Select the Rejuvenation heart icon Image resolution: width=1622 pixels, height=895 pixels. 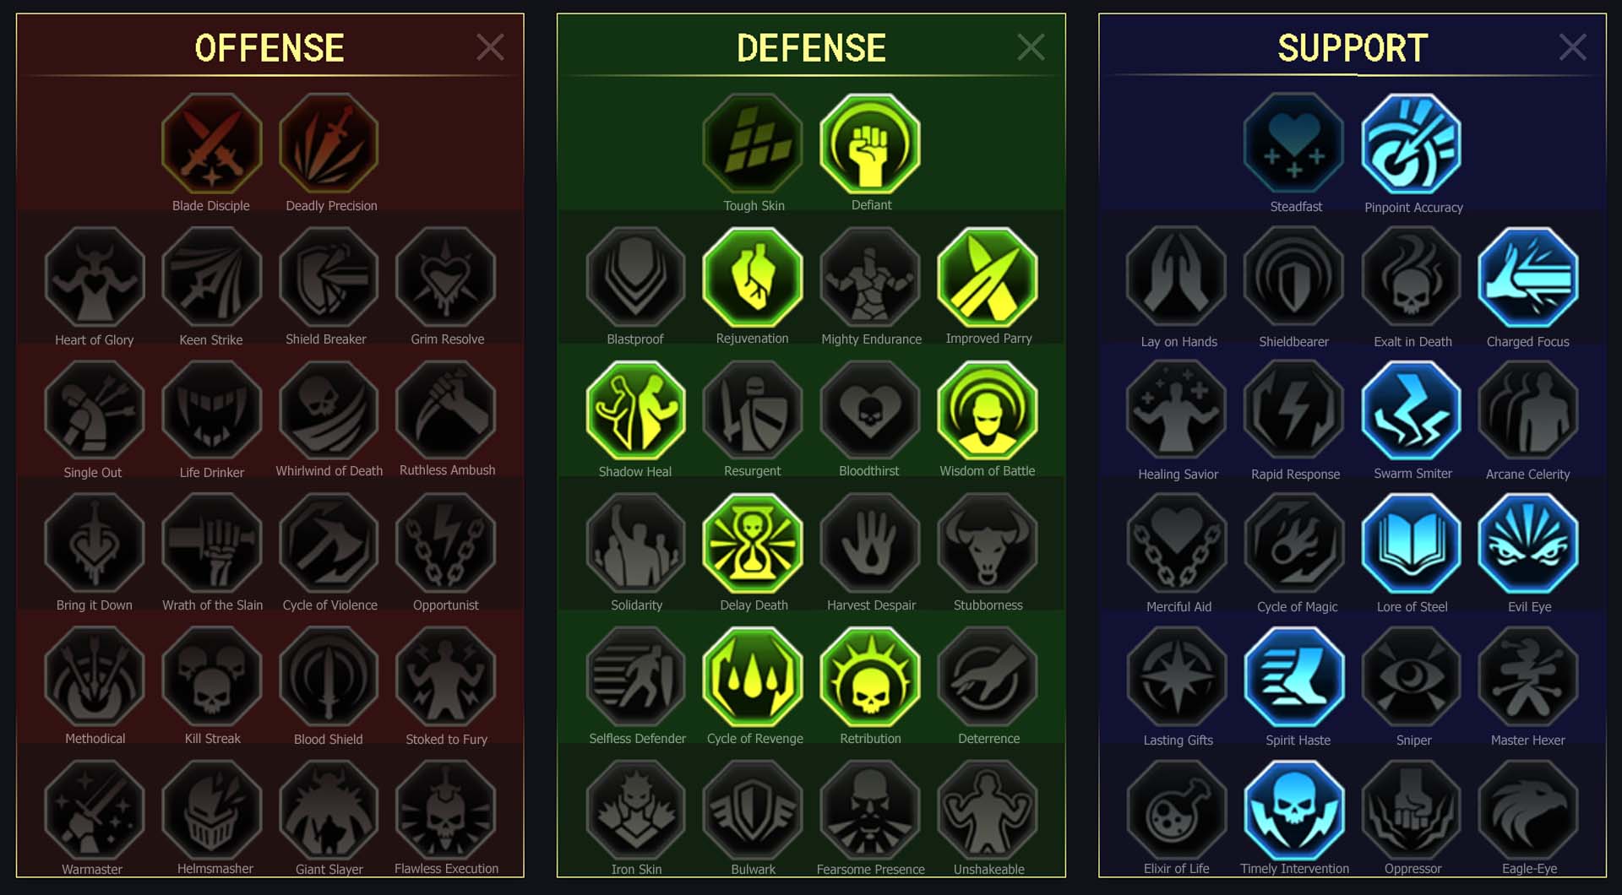coord(753,277)
